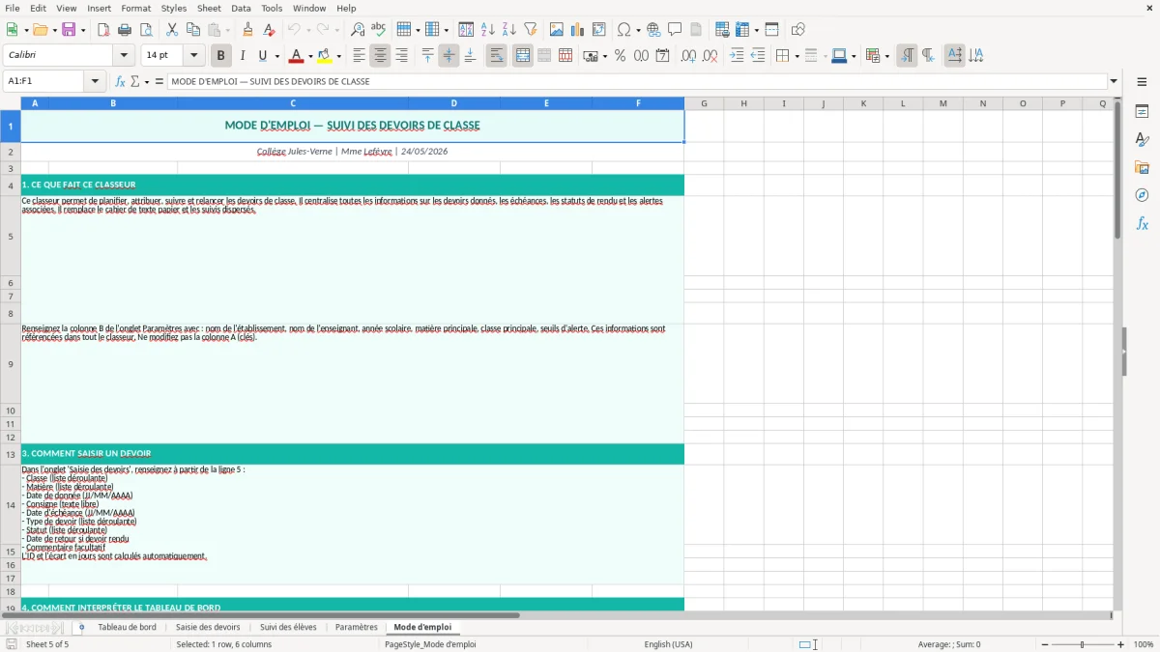Screen dimensions: 1160x652
Task: Click the font color red swatch
Action: pyautogui.click(x=296, y=56)
